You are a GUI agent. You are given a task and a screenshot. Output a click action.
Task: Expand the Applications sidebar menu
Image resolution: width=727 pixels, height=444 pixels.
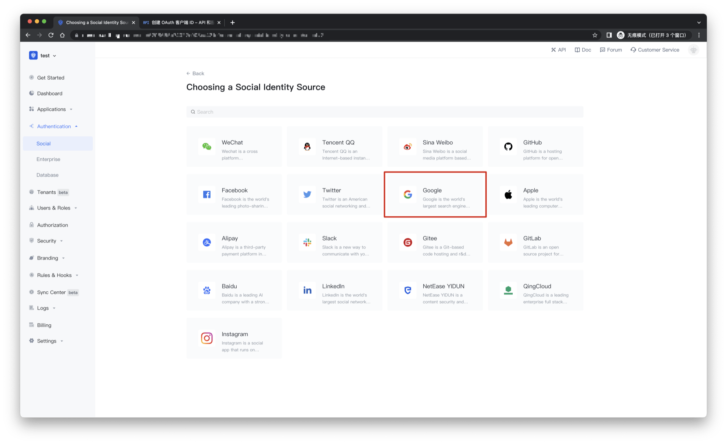pos(51,109)
